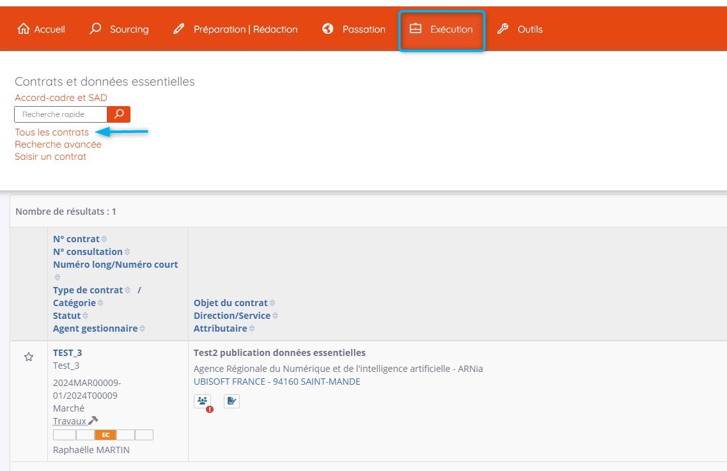Open the Exécution menu
Image resolution: width=727 pixels, height=471 pixels.
coord(442,29)
